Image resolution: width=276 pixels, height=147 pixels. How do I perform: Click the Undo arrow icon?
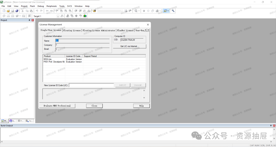point(37,11)
